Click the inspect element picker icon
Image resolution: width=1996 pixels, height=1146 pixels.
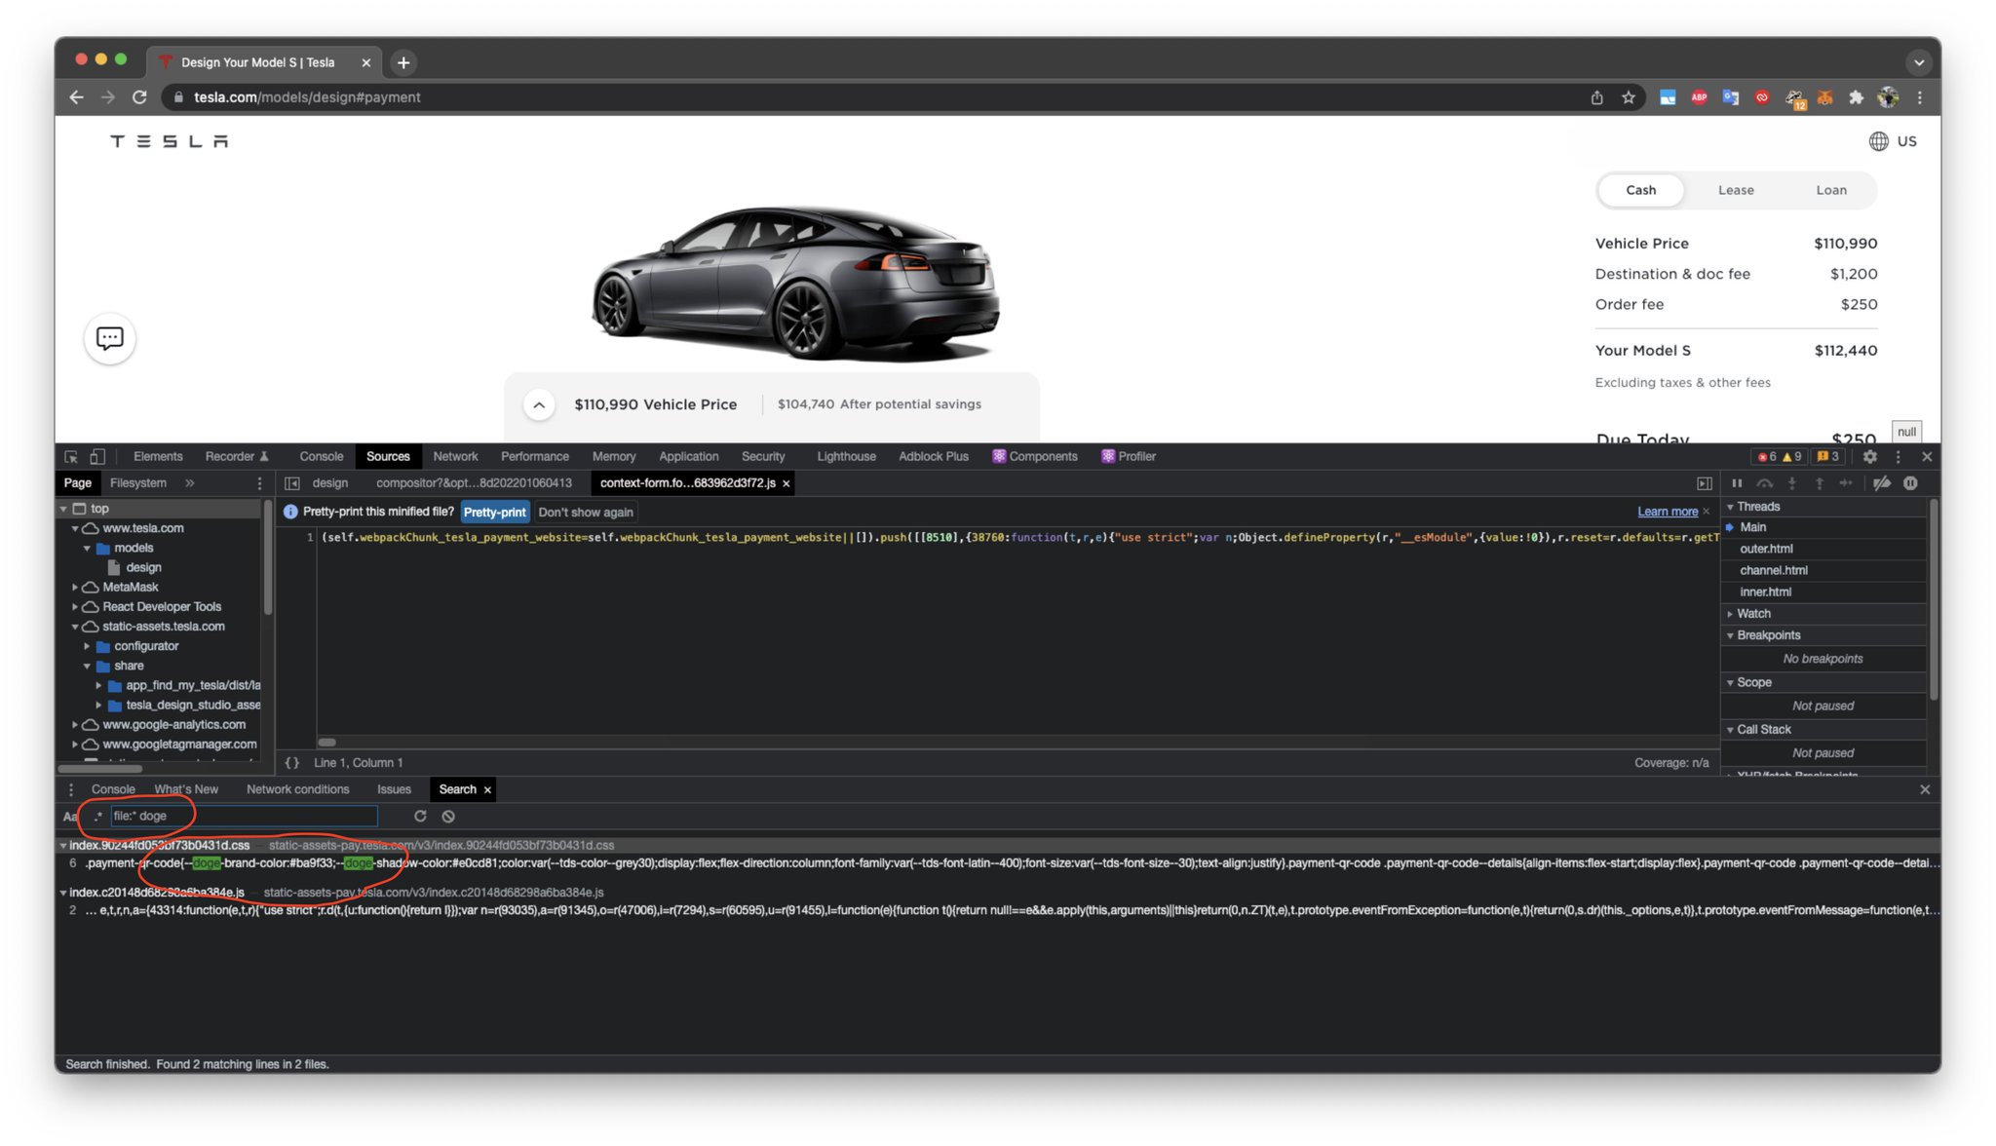[71, 456]
